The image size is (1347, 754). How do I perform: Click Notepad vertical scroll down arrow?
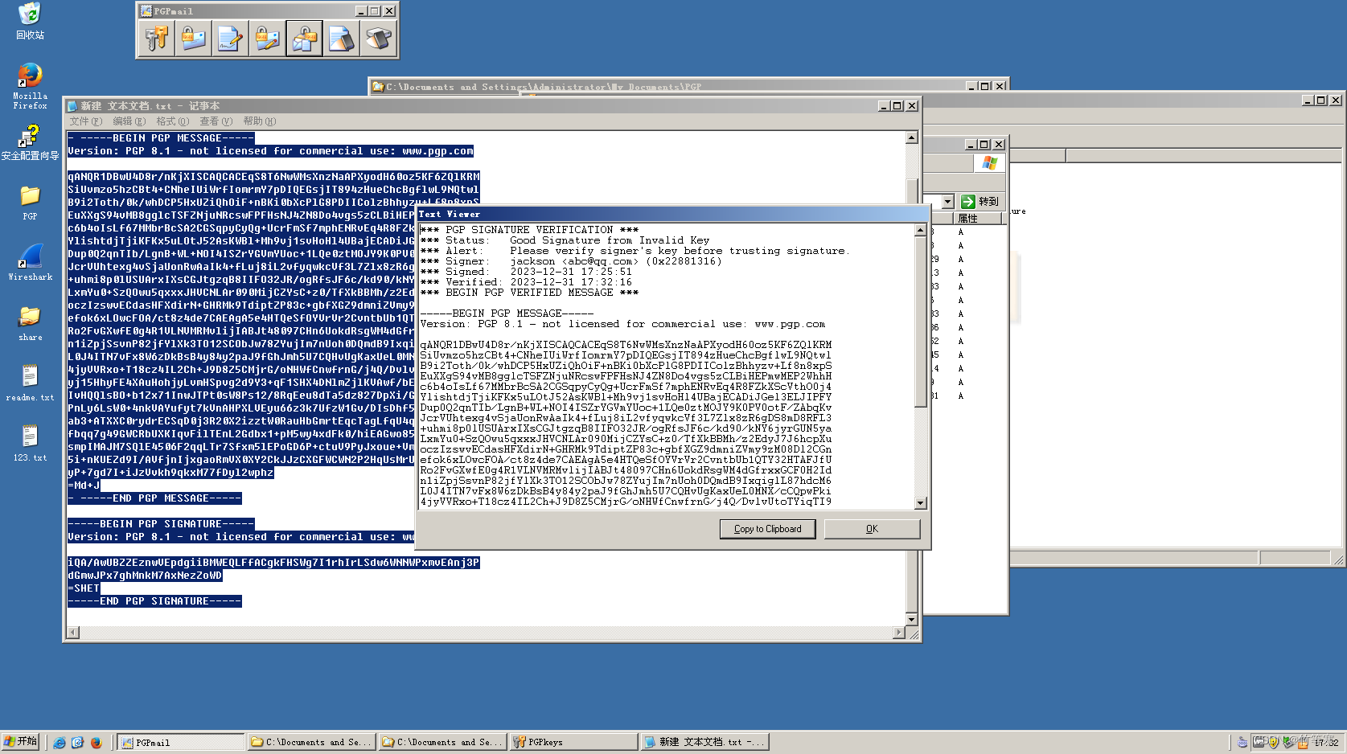click(x=911, y=619)
